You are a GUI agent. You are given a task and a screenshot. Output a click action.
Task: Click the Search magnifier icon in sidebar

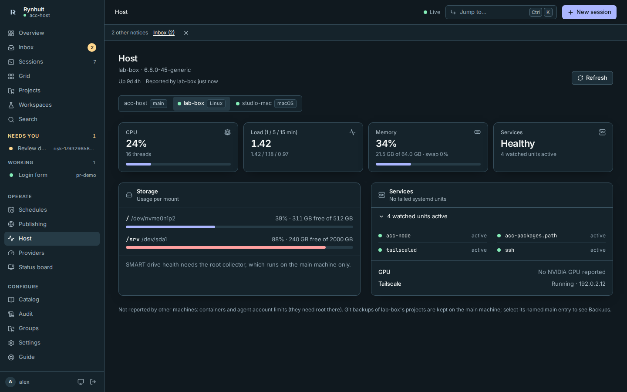click(x=11, y=119)
